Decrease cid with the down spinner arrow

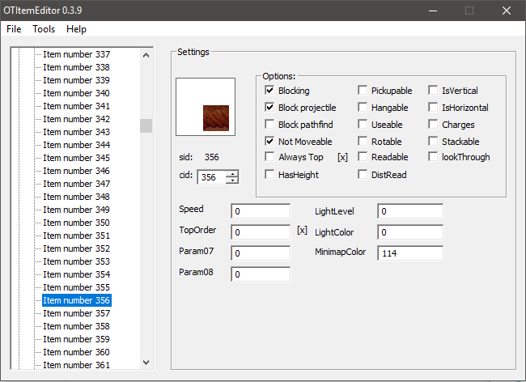(x=232, y=180)
